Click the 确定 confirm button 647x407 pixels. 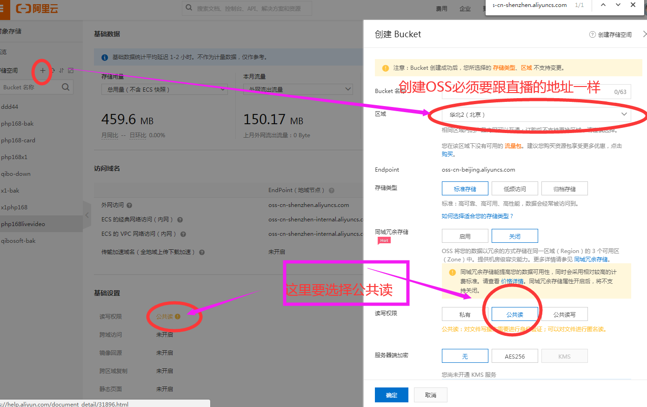(391, 395)
